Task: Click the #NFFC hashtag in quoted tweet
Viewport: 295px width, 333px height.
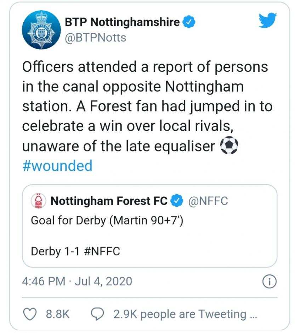Action: coord(102,251)
